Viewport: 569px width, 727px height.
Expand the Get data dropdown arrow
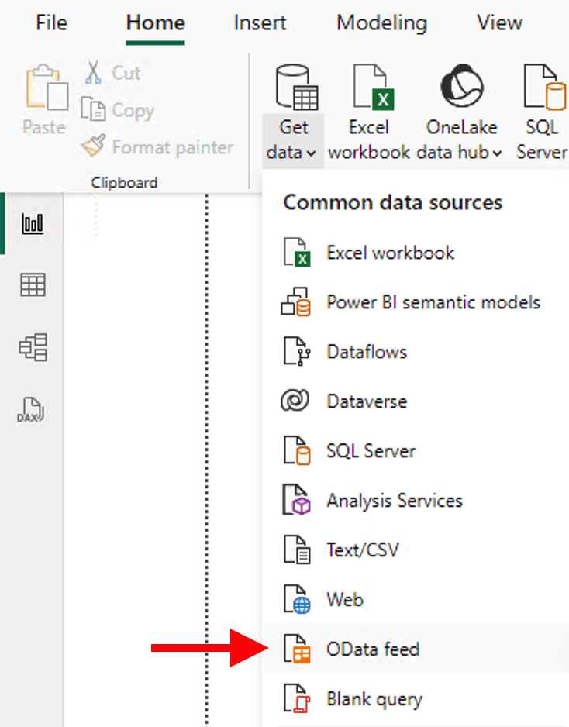(x=312, y=153)
